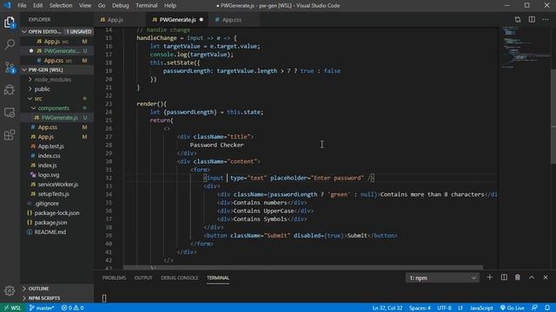556x312 pixels.
Task: Open the Manage settings gear
Action: point(10,291)
